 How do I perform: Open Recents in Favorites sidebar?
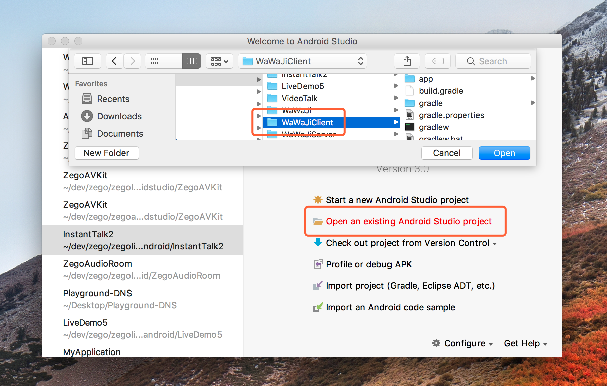[113, 99]
